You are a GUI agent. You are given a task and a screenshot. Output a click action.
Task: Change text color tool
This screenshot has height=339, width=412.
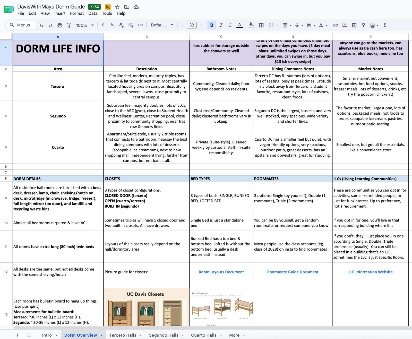pos(240,25)
